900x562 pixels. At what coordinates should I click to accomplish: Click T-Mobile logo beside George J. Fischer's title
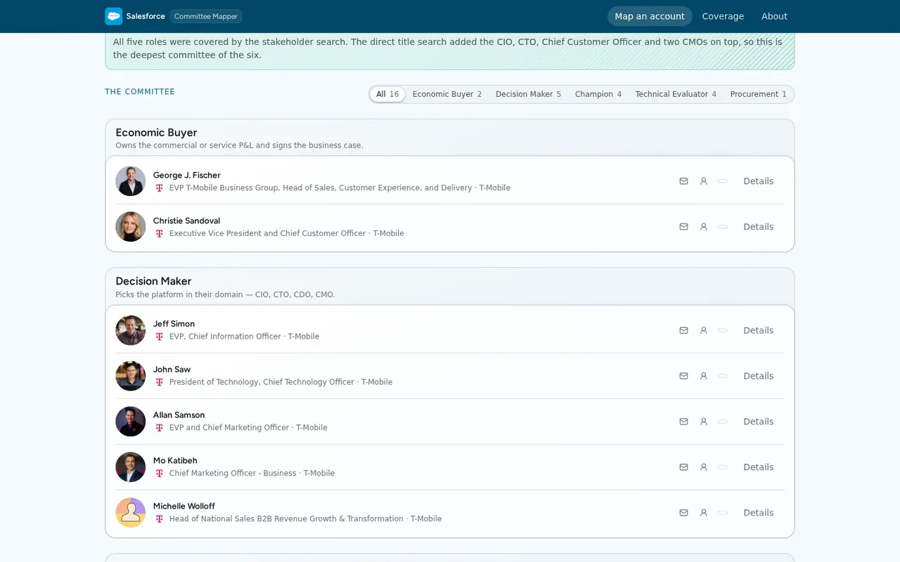[x=160, y=188]
